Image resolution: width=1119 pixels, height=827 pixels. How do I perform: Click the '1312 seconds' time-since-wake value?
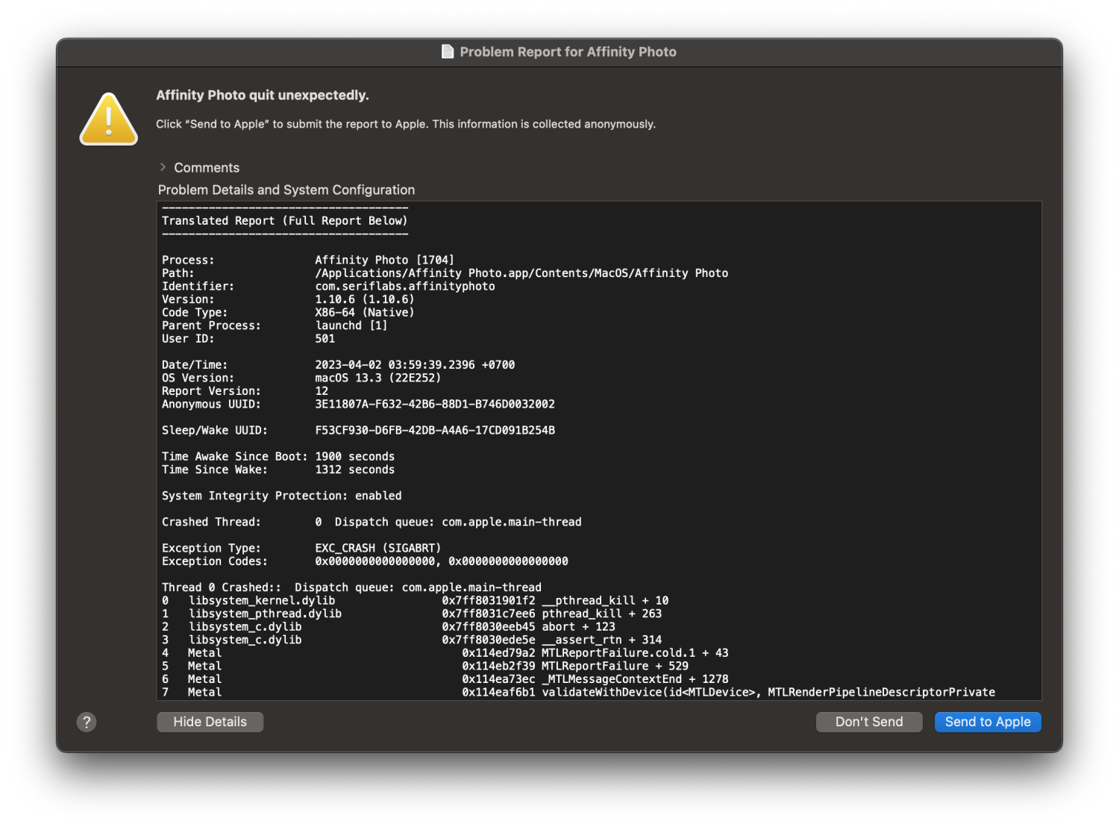(355, 469)
